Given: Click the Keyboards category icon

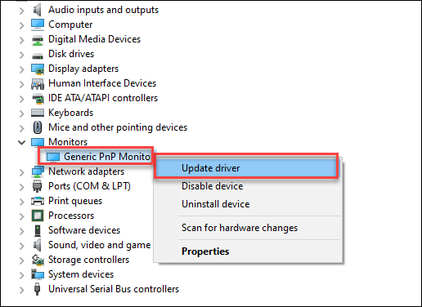Looking at the screenshot, I should [38, 113].
